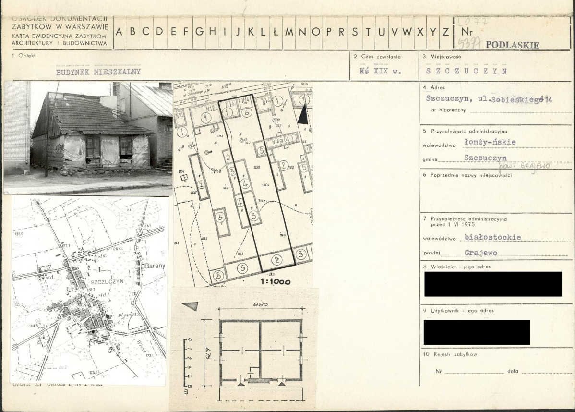The height and width of the screenshot is (412, 575).
Task: Click the PODLASKIE stamp
Action: pos(512,45)
